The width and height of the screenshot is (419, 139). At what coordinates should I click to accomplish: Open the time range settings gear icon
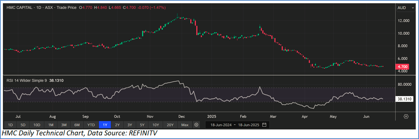196,125
